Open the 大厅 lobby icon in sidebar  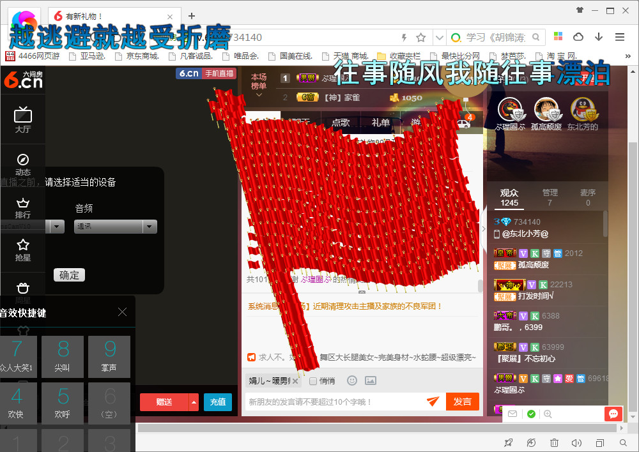point(23,120)
